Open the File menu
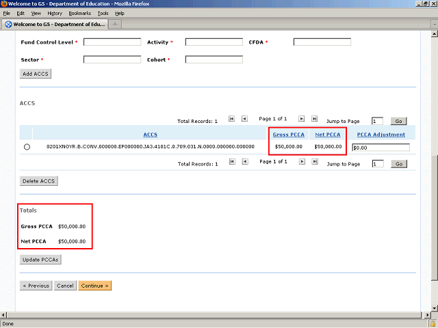 pos(6,14)
